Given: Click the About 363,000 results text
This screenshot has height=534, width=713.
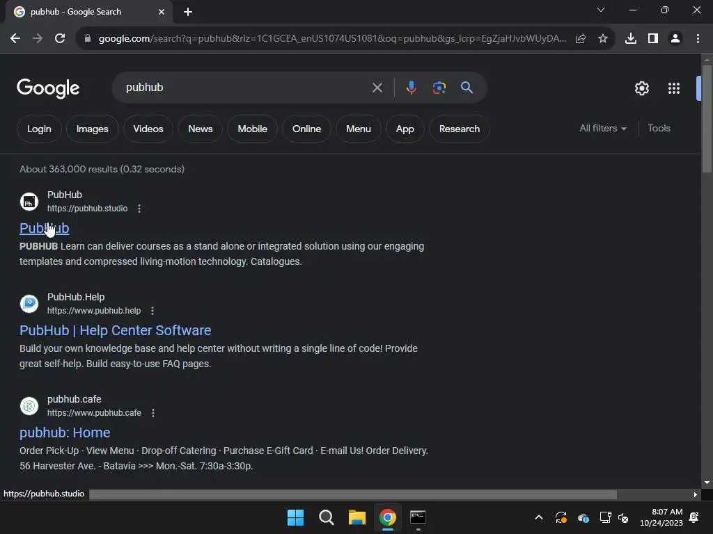Looking at the screenshot, I should [x=102, y=169].
